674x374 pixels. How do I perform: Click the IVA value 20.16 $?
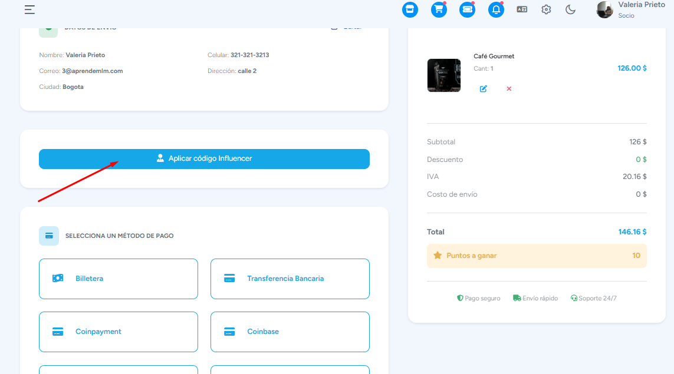pos(634,177)
